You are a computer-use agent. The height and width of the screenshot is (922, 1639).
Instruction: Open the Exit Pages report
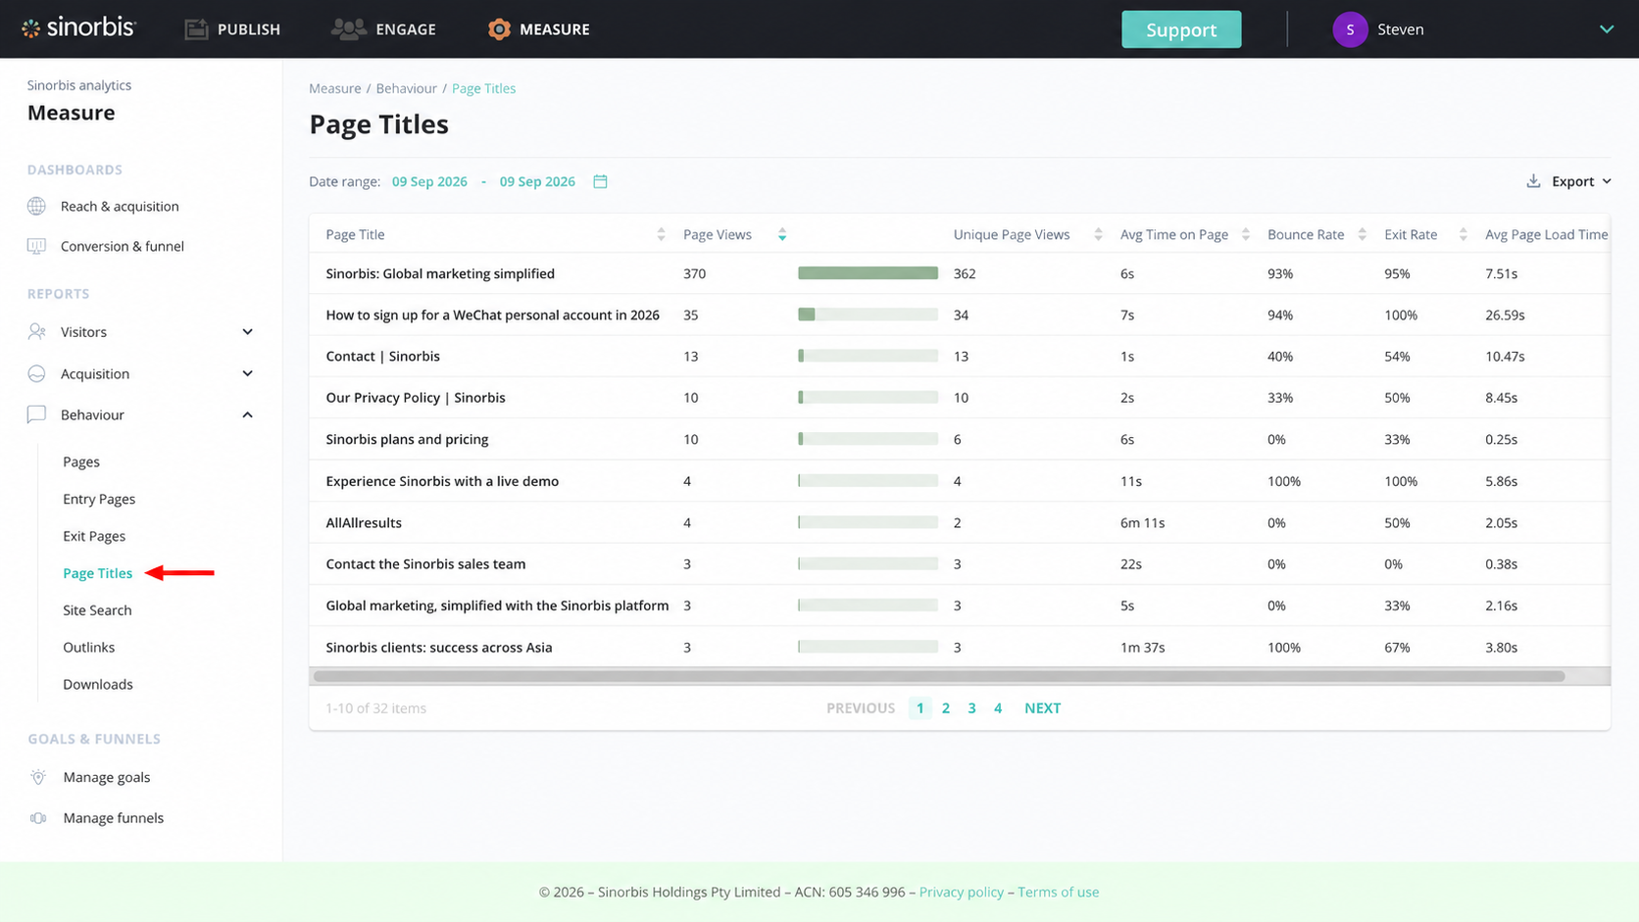pos(94,536)
